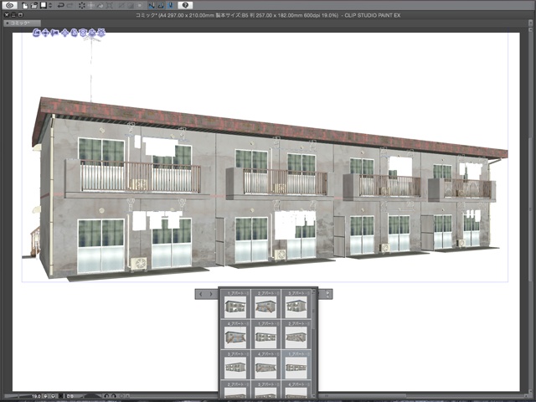Click the Clear outside selection icon

91,5
